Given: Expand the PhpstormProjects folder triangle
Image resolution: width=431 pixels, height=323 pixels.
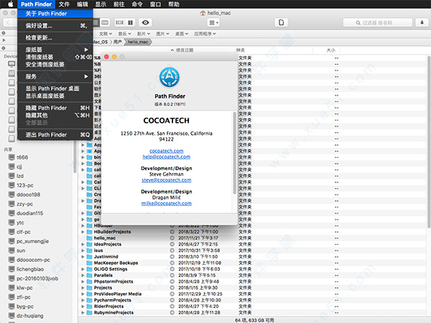Looking at the screenshot, I should [83, 281].
